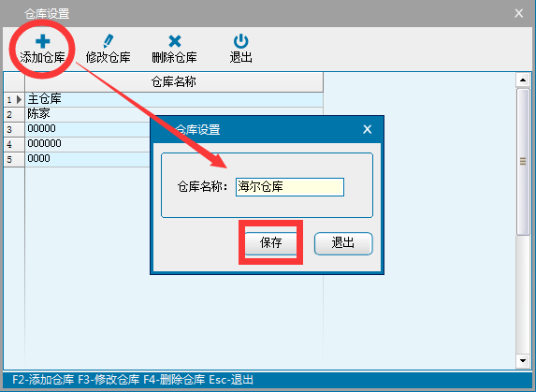Click the 退出 button in dialog
This screenshot has height=392, width=536.
tap(343, 243)
